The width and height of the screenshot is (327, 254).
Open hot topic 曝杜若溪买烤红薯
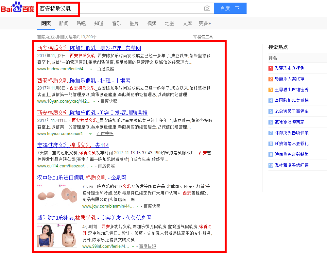click(x=292, y=165)
